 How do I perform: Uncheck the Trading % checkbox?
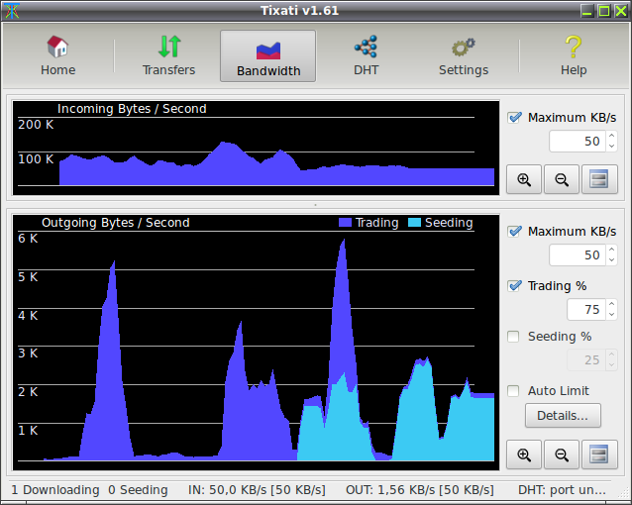(514, 286)
